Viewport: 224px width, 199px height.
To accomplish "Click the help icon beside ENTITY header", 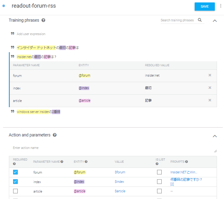I will [86, 162].
